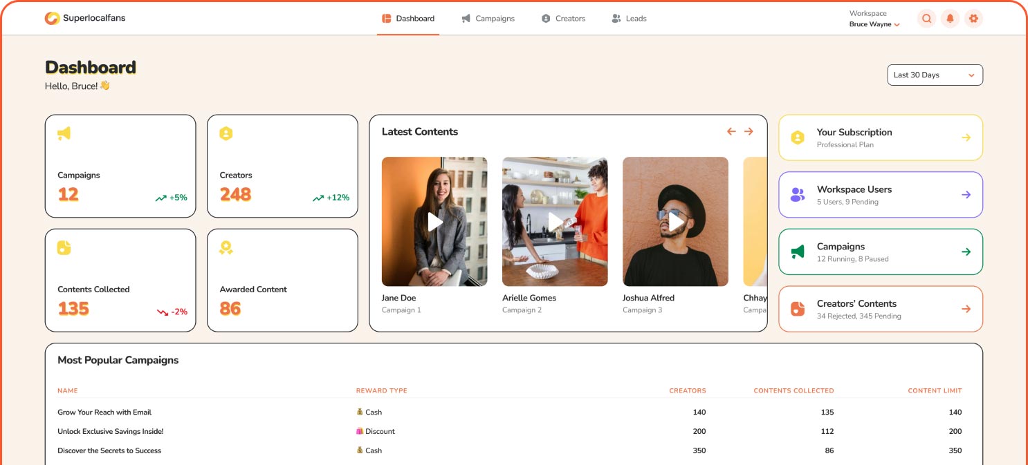Open settings gear icon
This screenshot has width=1028, height=465.
pyautogui.click(x=973, y=19)
